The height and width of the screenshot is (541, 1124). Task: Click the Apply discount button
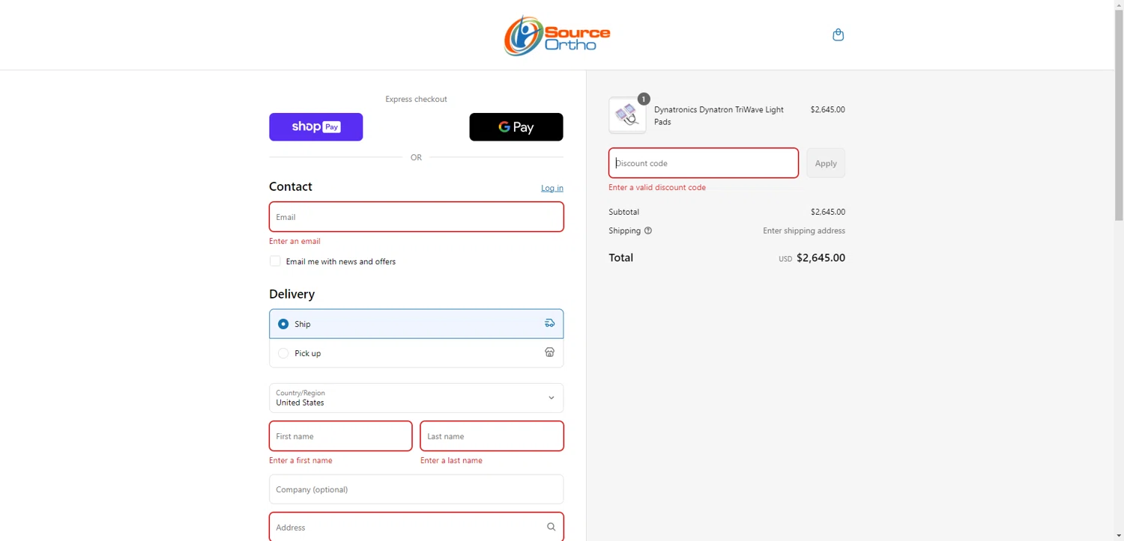click(826, 163)
